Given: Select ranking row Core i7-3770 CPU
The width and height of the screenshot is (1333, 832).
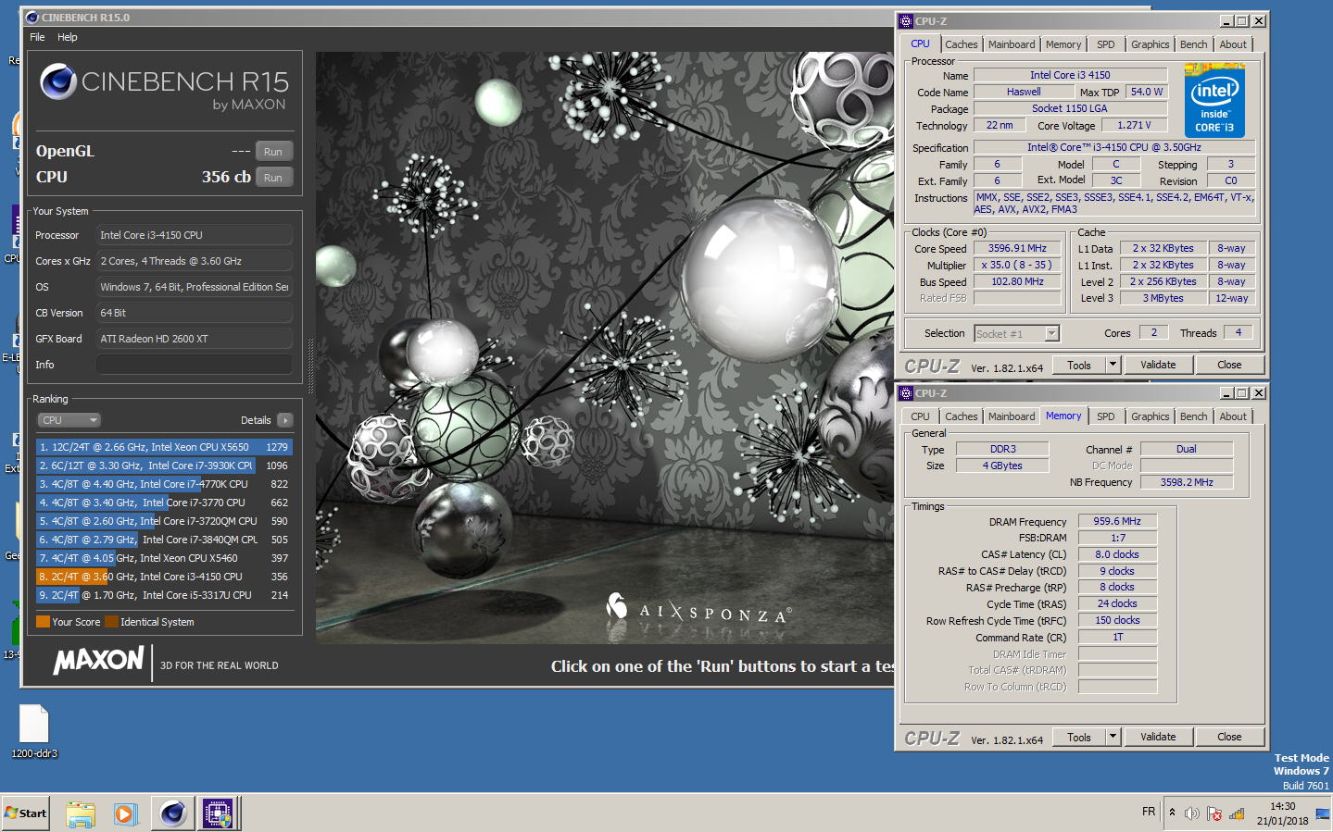Looking at the screenshot, I should tap(164, 503).
